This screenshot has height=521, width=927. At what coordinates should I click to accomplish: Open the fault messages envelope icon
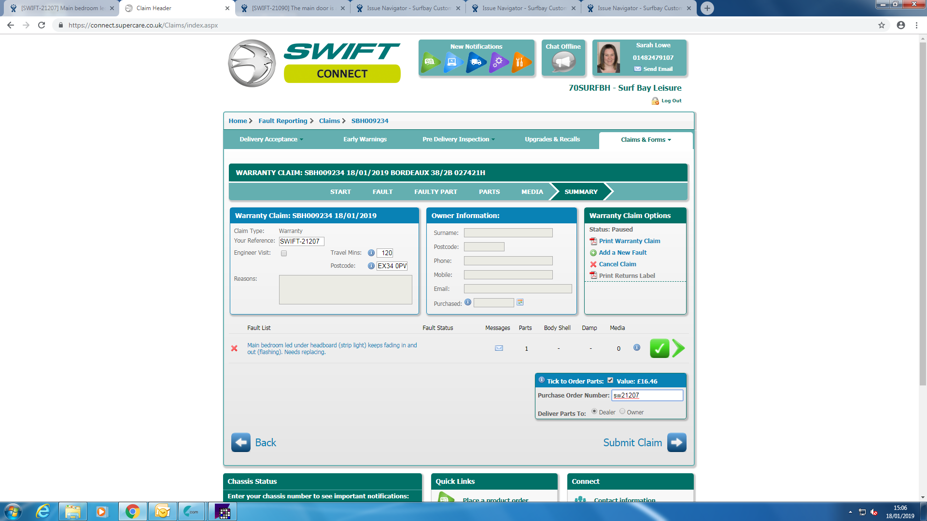[499, 348]
